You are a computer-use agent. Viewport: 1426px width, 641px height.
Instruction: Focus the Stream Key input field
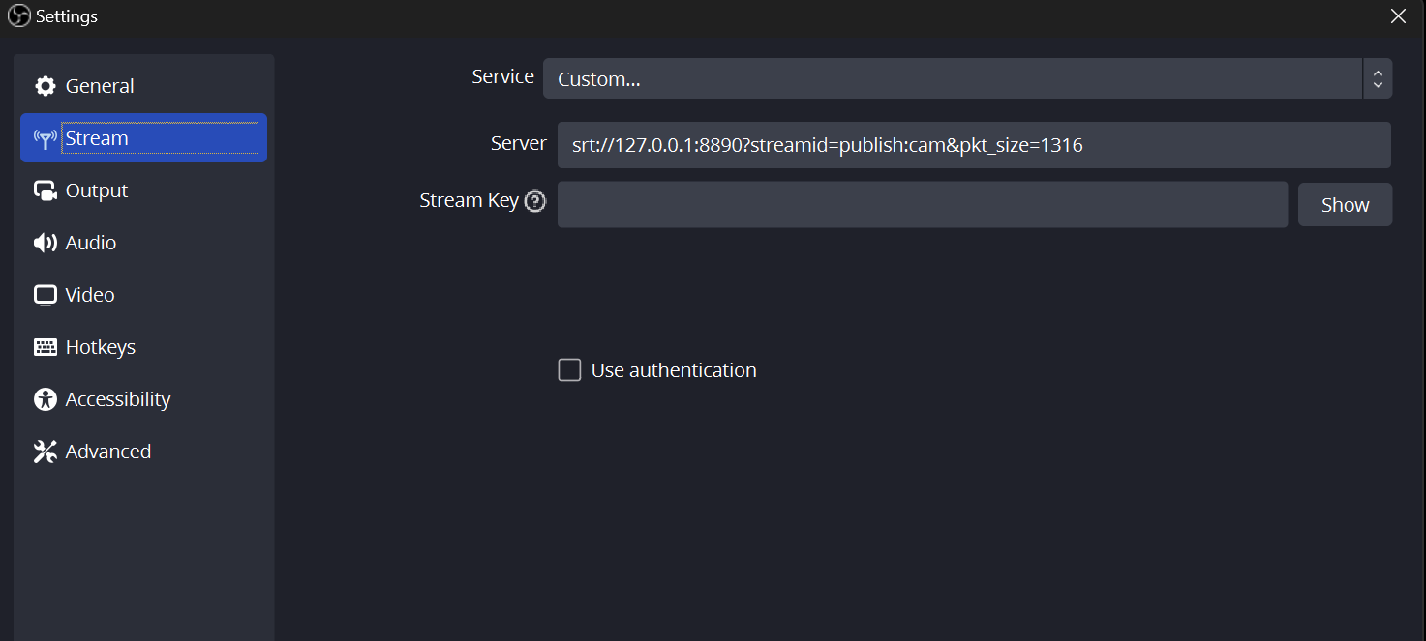point(923,205)
